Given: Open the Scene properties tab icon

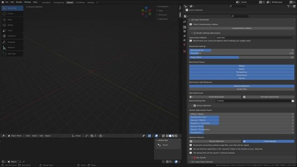Looking at the screenshot, I should 185,40.
